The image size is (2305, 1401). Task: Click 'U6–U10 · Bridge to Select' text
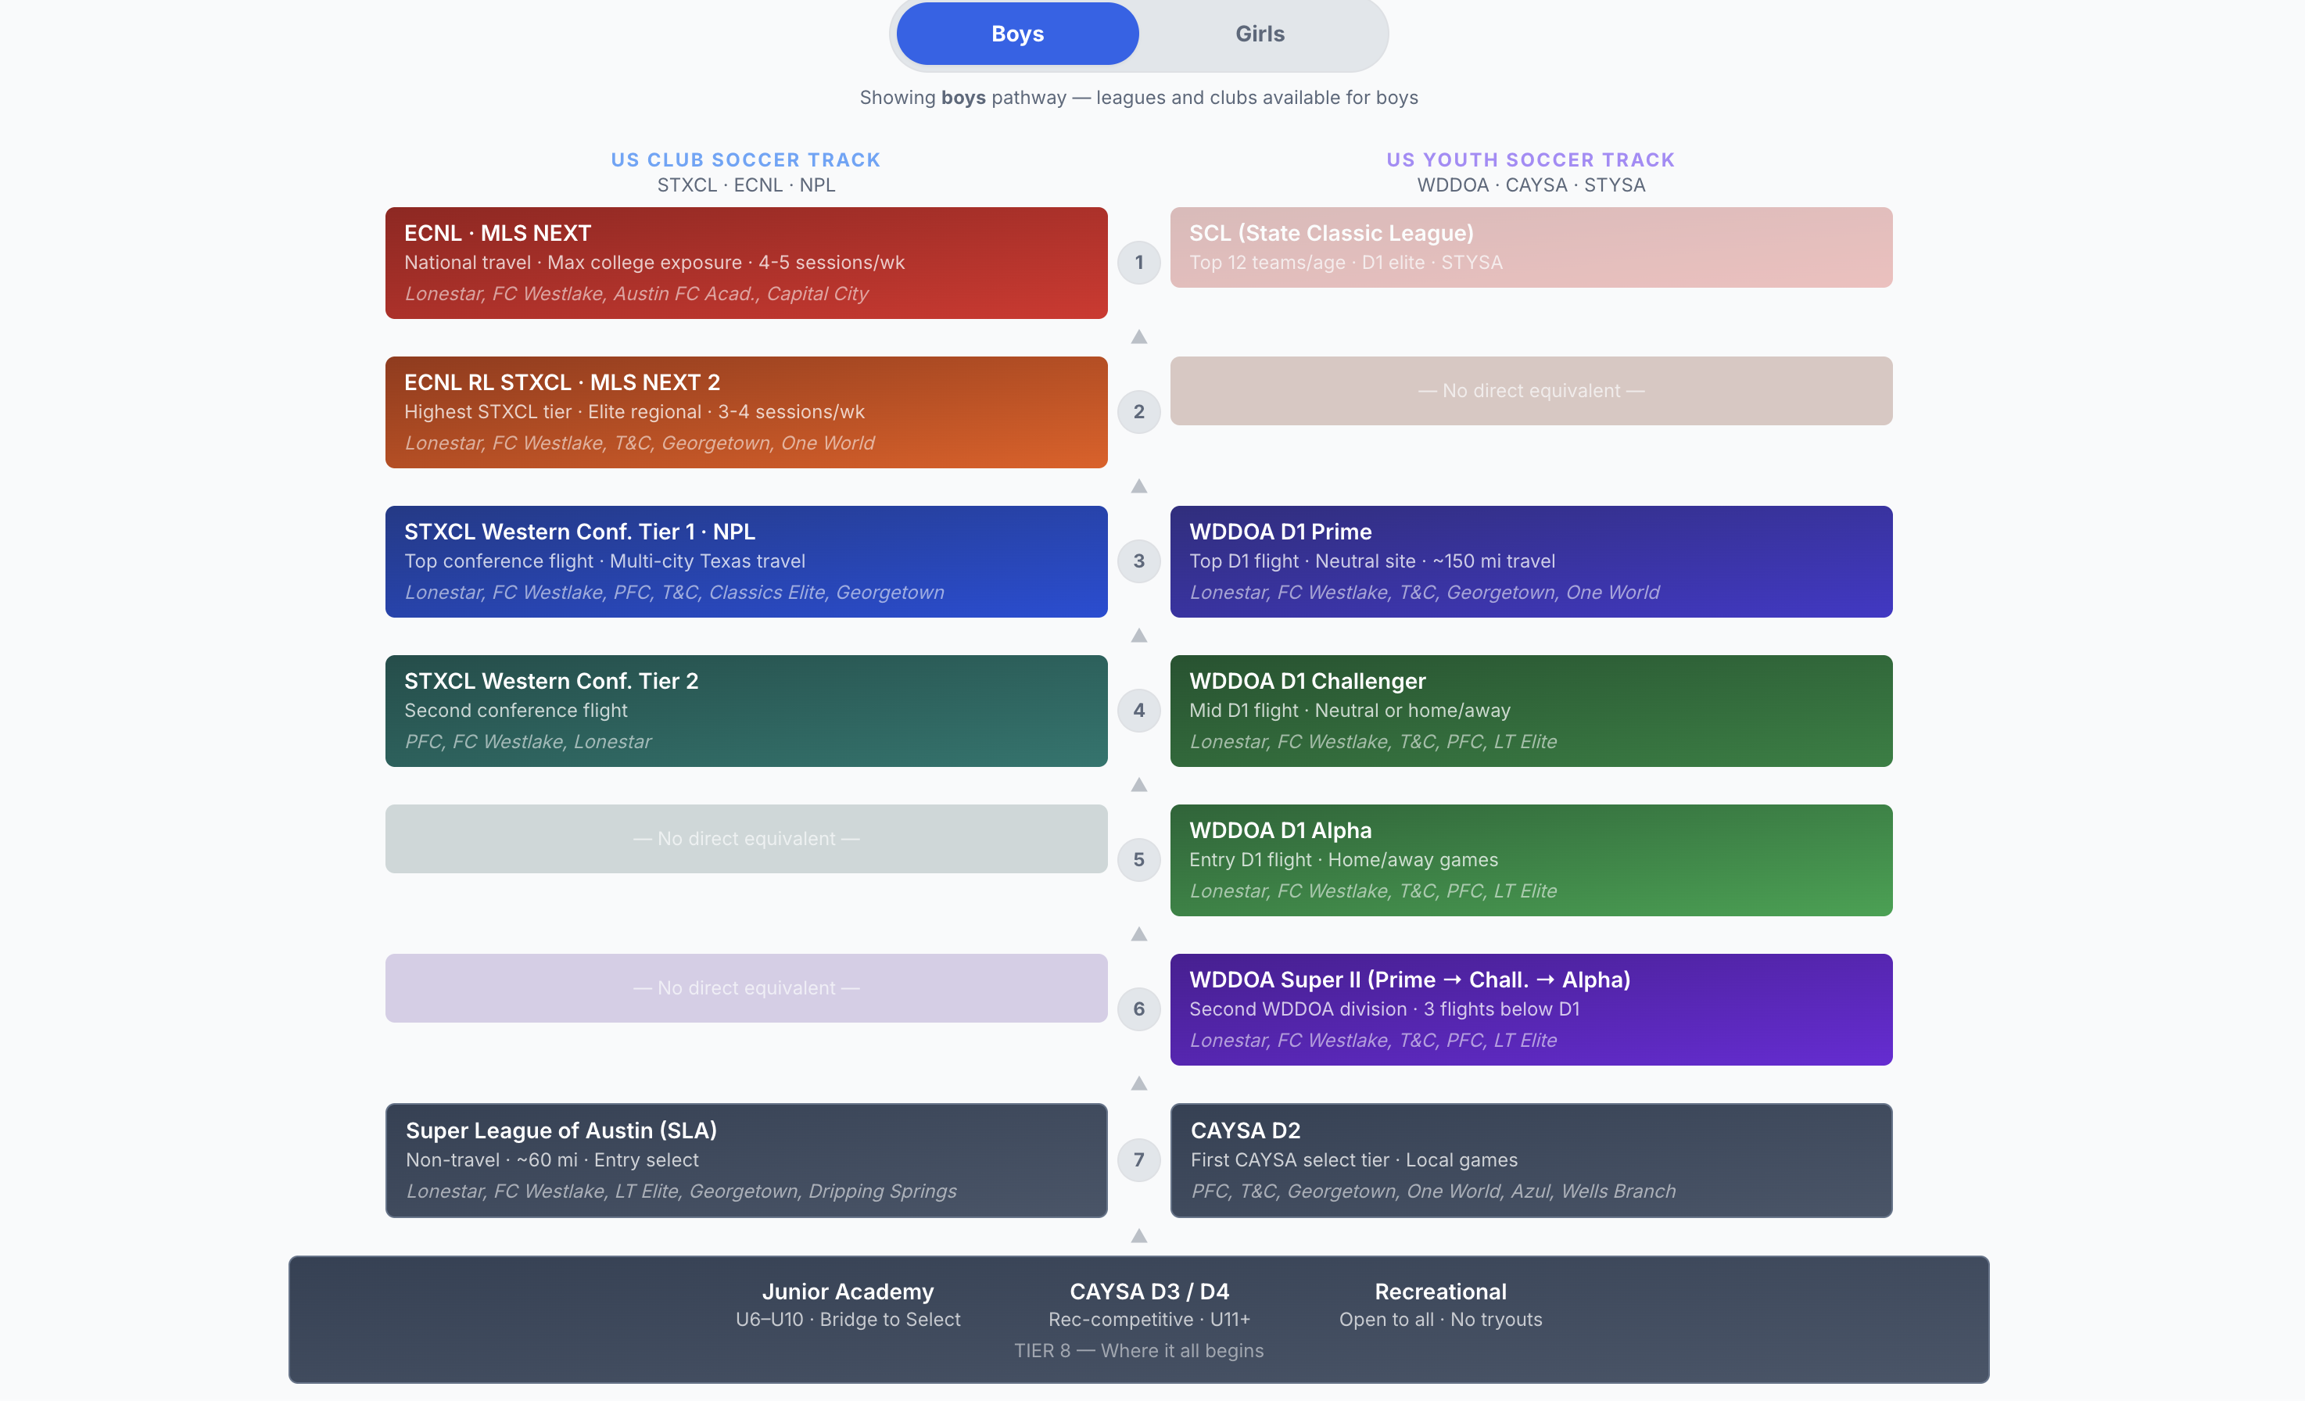point(848,1320)
